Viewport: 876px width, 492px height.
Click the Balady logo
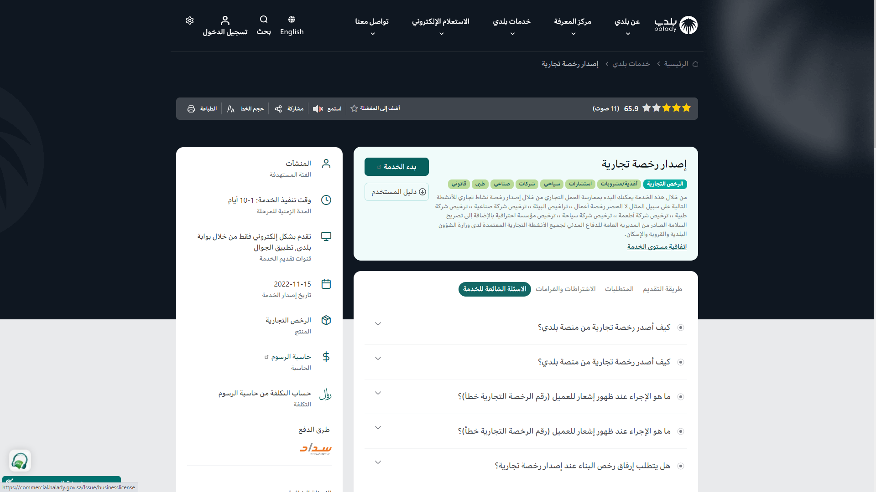[676, 25]
